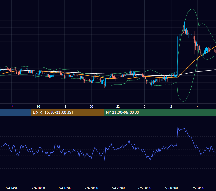Click the unlabeled blue session bar segment
Screen dimensions: 216x191
[16, 112]
